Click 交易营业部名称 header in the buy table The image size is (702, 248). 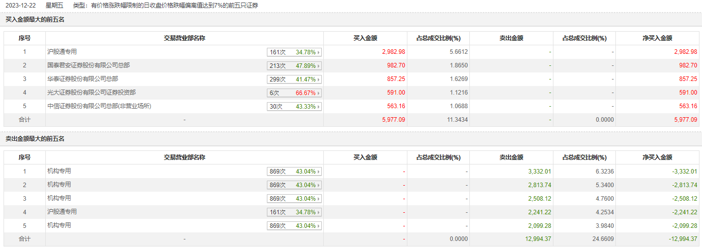(184, 38)
